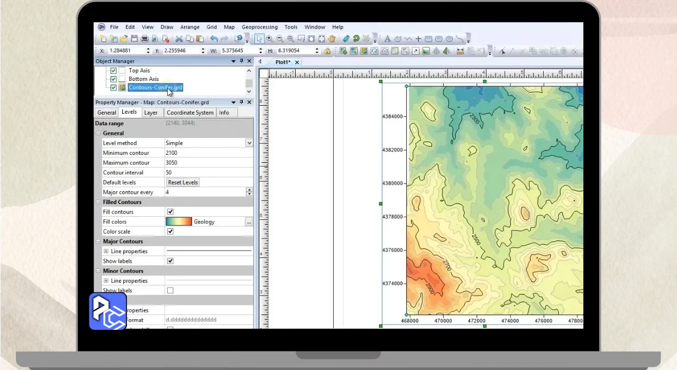
Task: Click the Print icon in toolbar
Action: point(144,39)
